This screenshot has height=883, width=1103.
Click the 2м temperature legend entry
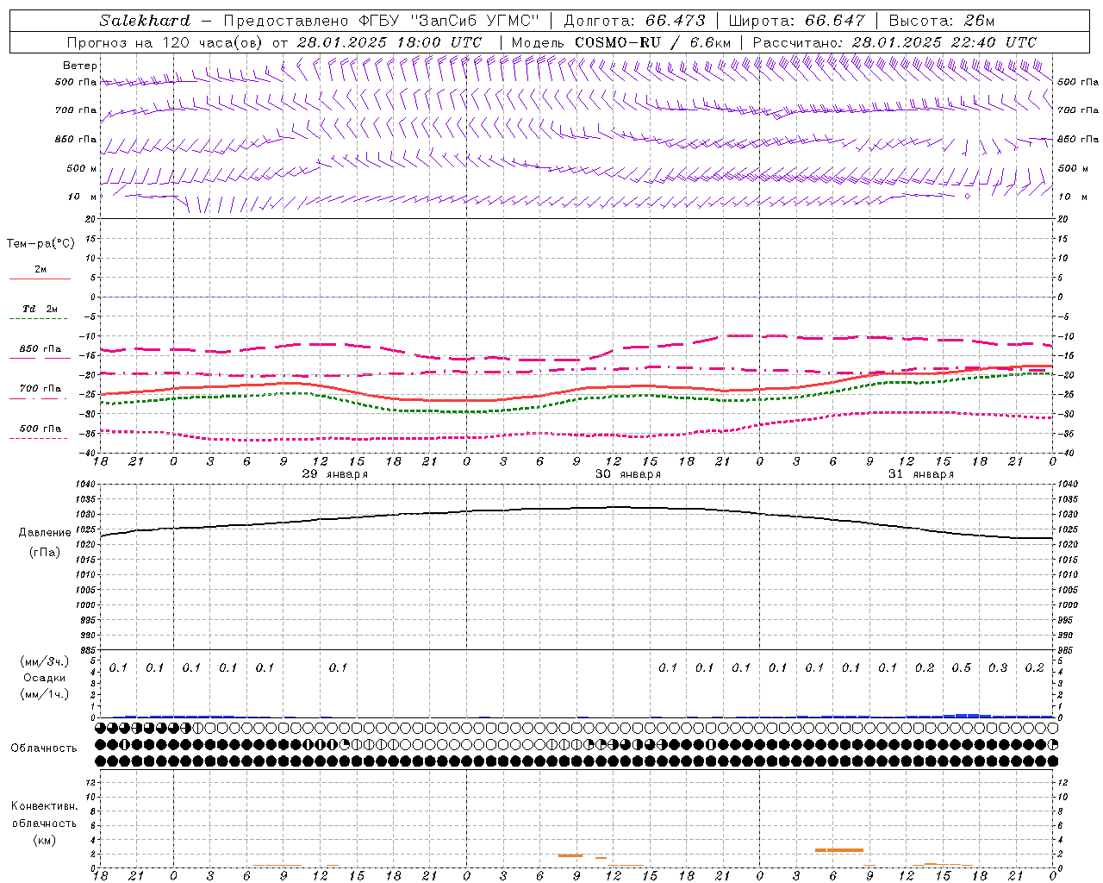[41, 270]
